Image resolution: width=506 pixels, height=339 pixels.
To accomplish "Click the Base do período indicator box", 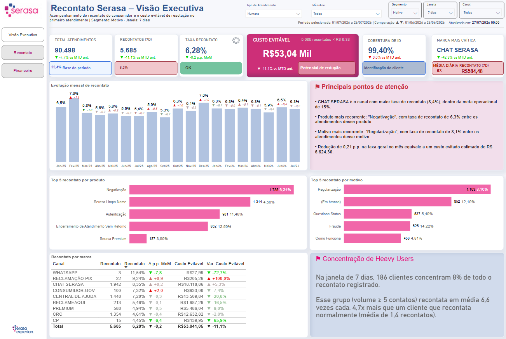I will pyautogui.click(x=80, y=68).
